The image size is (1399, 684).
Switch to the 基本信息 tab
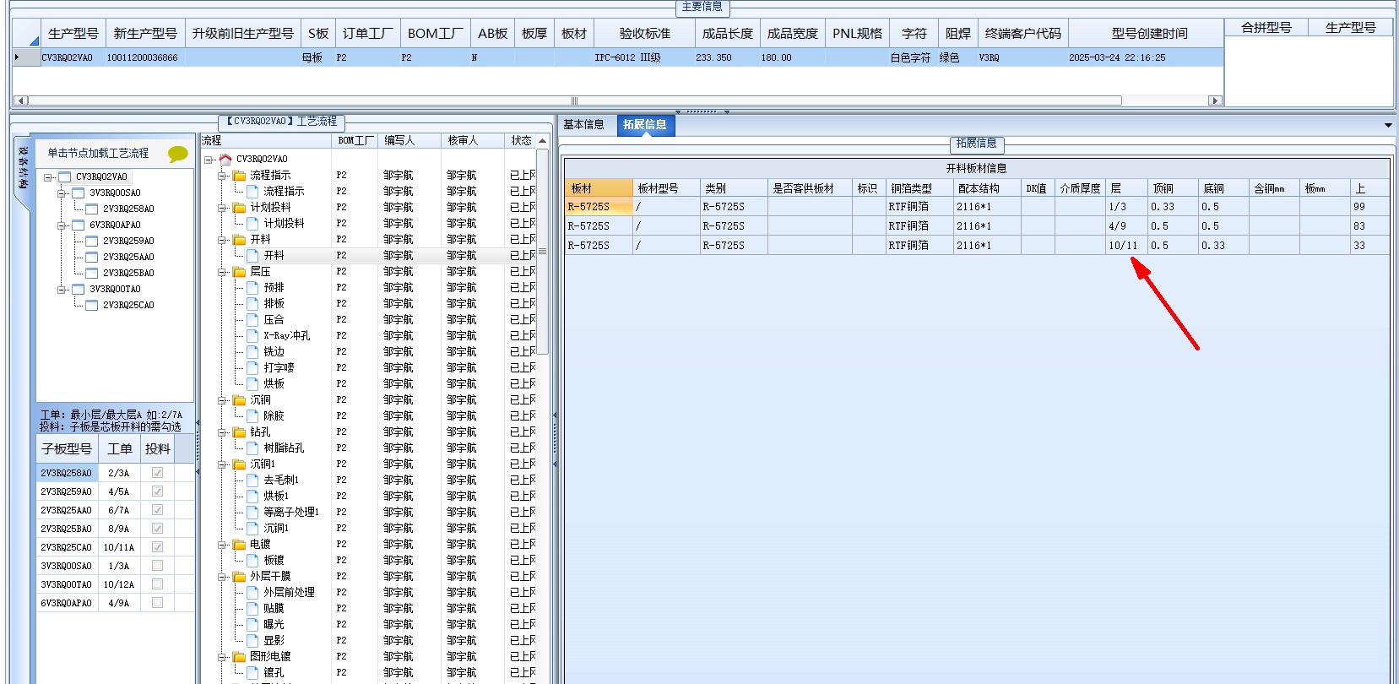(x=583, y=125)
